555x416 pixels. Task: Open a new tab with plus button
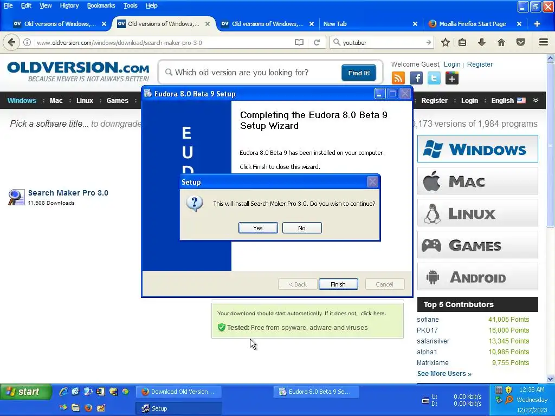(x=537, y=24)
